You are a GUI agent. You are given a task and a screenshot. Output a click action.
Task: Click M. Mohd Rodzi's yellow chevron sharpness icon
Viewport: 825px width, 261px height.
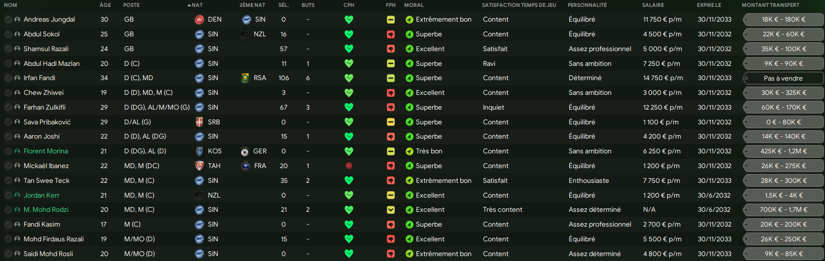(x=391, y=210)
